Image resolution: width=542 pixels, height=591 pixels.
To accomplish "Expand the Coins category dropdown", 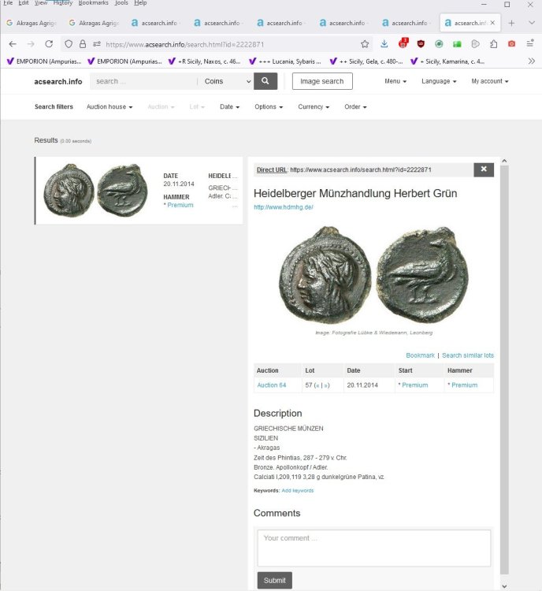I will point(226,81).
